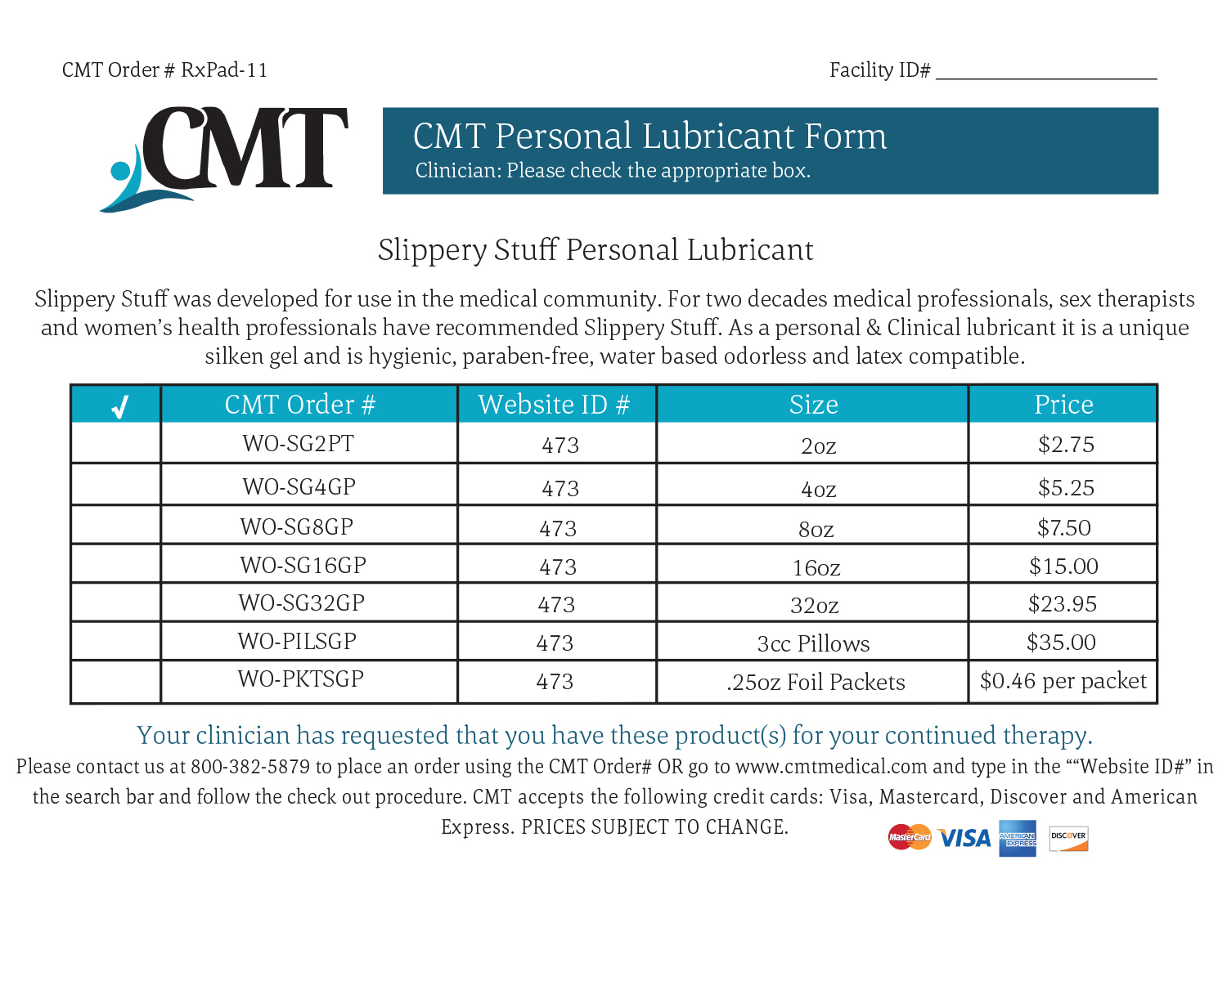The image size is (1227, 981).
Task: Click the checkmark icon in table header
Action: point(119,406)
